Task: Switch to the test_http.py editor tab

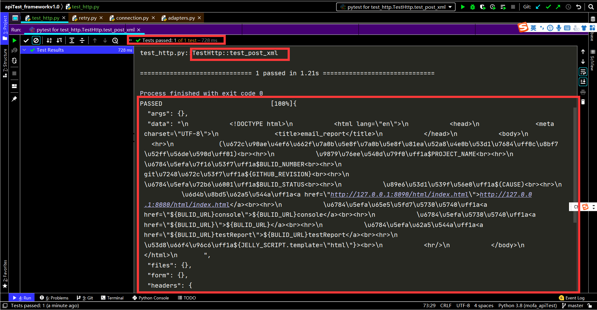Action: [x=45, y=18]
